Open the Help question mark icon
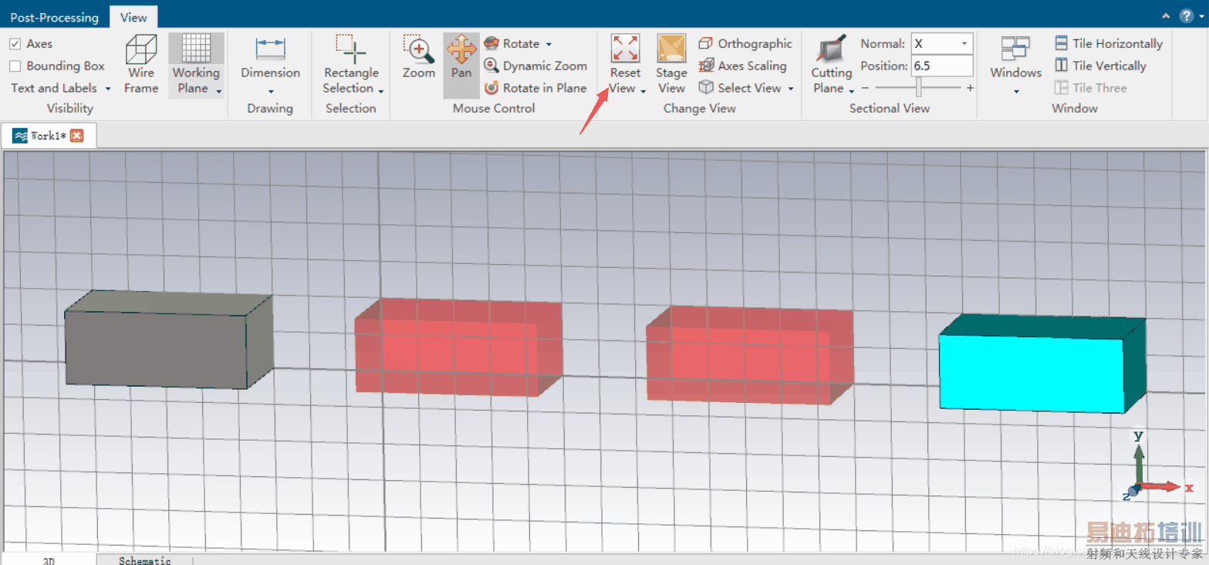 click(1186, 15)
